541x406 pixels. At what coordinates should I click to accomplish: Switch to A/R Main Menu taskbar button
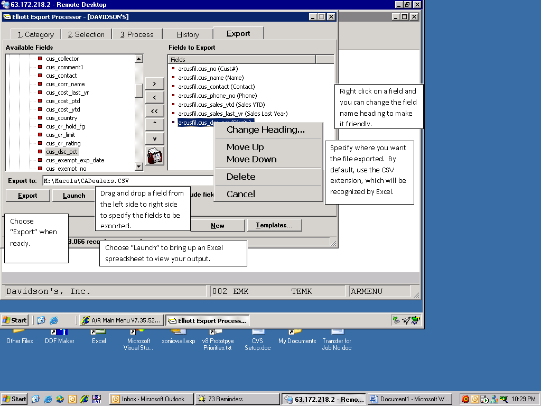coord(121,320)
